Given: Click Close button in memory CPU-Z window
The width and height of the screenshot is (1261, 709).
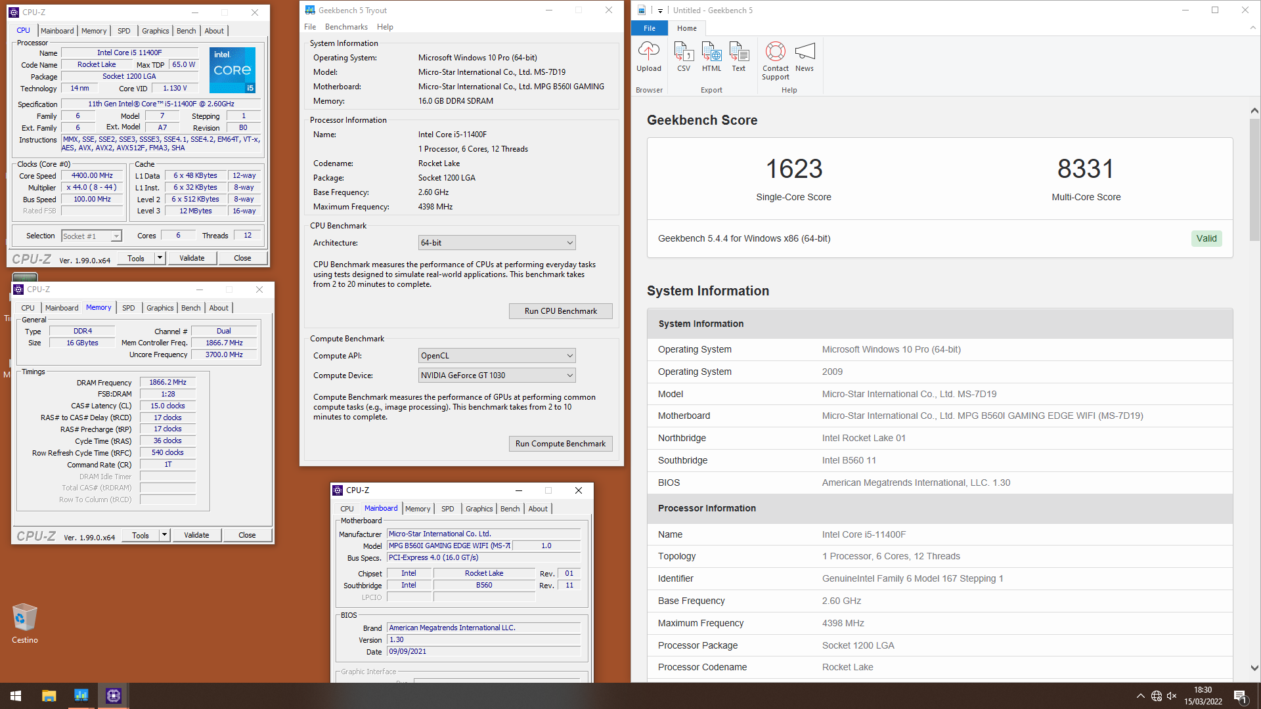Looking at the screenshot, I should coord(247,535).
